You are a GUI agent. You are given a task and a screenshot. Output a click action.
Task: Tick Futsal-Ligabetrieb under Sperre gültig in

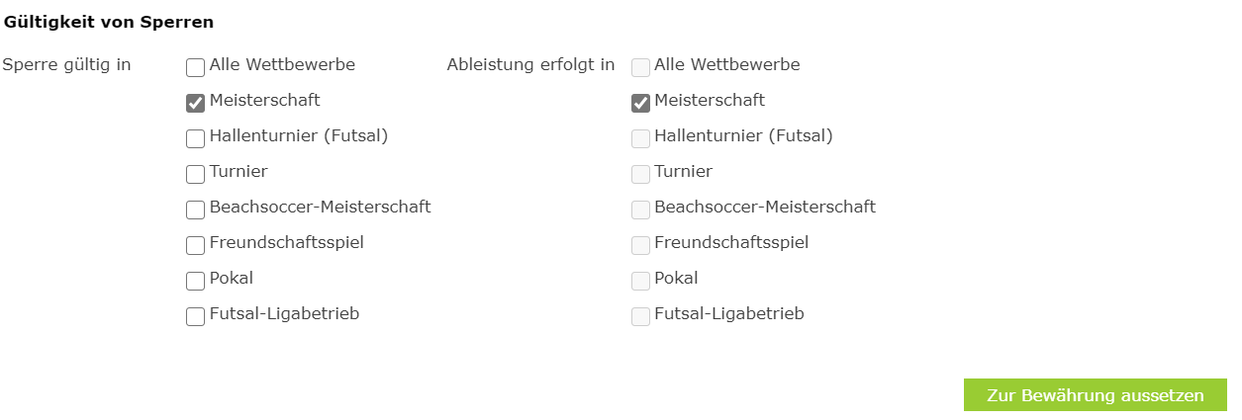[195, 316]
